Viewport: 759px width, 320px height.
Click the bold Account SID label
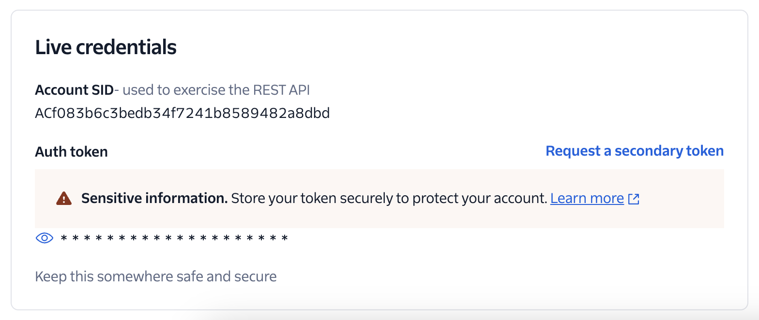click(x=74, y=90)
